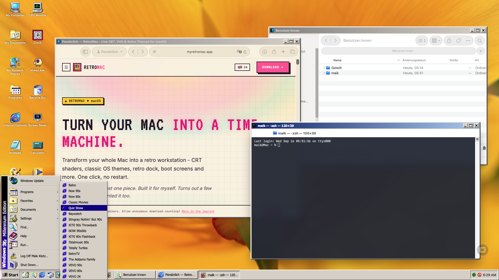Open Calculator from the desktop
Viewport: 499px width, 280px height.
[38, 147]
